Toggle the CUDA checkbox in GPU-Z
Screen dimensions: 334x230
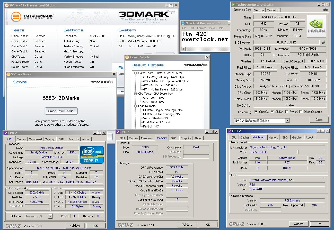[272, 112]
